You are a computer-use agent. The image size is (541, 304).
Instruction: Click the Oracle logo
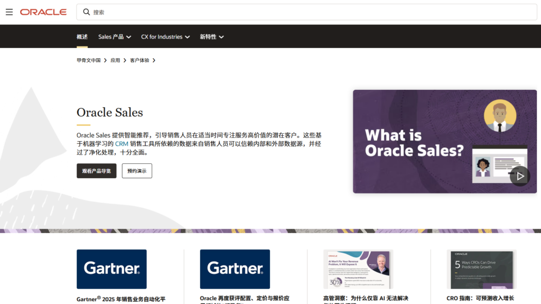pyautogui.click(x=43, y=12)
